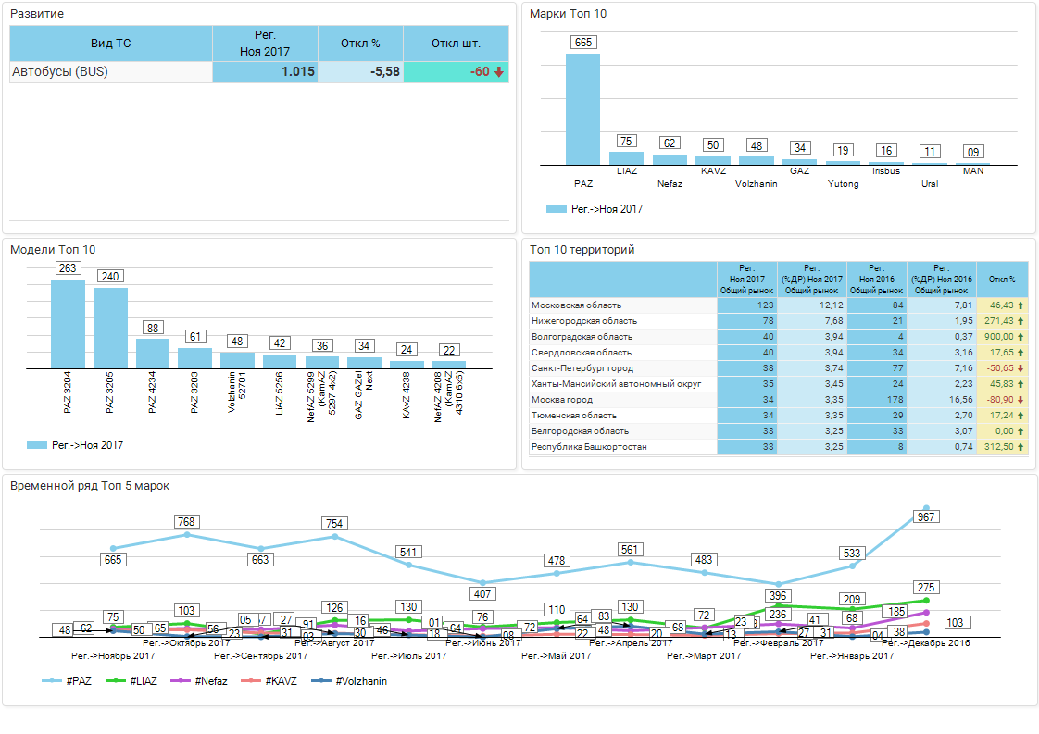Toggle the #PAZ legend entry
This screenshot has width=1039, height=734.
67,681
